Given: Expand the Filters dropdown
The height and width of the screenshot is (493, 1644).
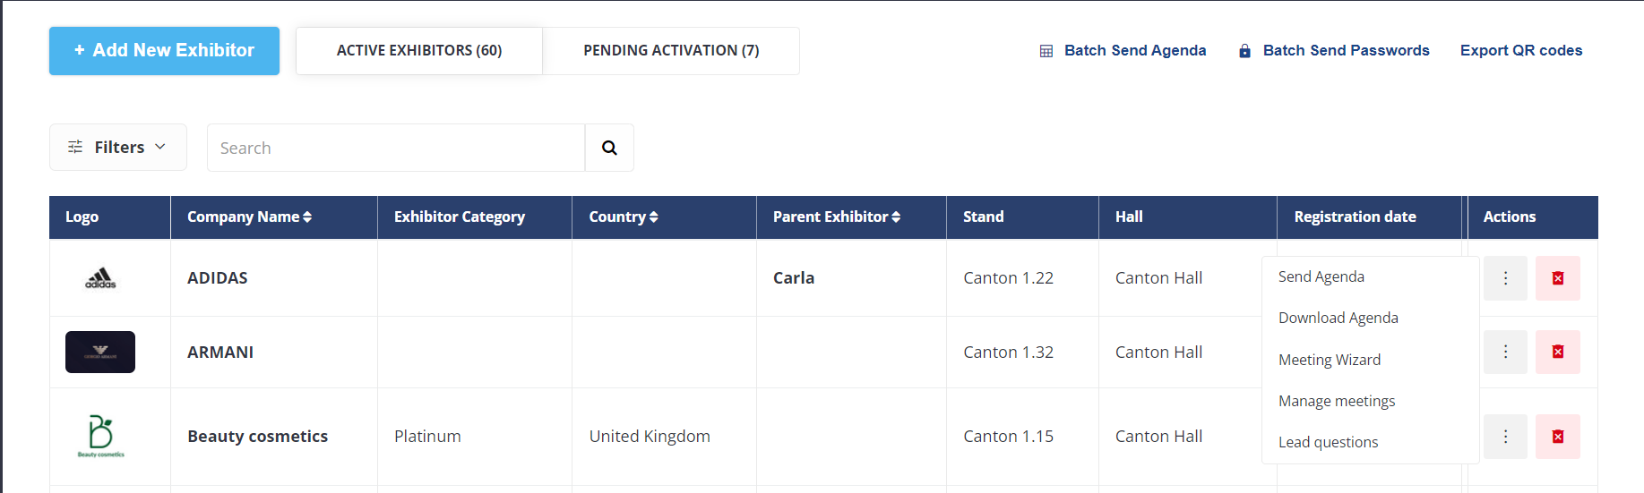Looking at the screenshot, I should click(118, 147).
